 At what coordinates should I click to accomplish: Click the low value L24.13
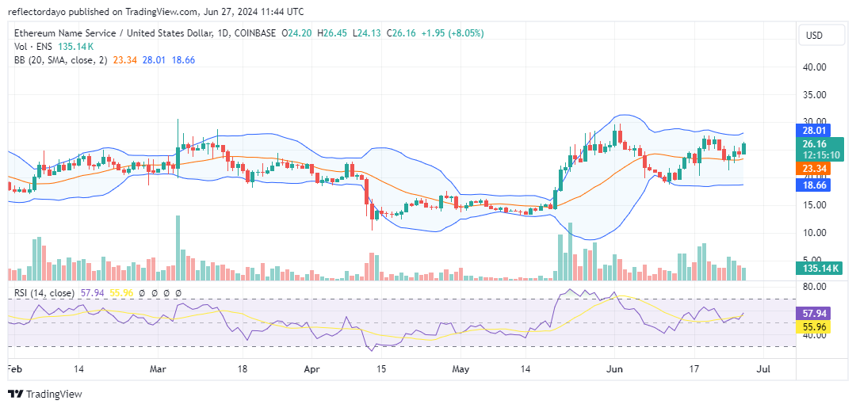(x=367, y=33)
